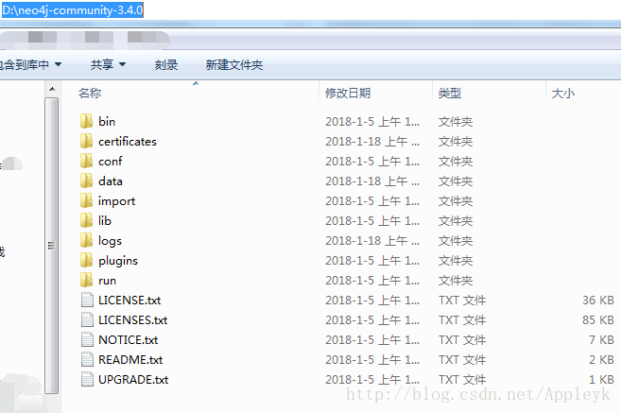
Task: Select the UPGRADE.txt file icon
Action: (87, 379)
